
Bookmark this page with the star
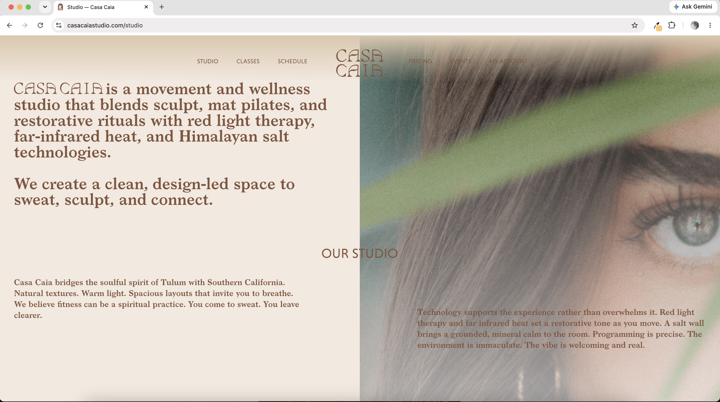[x=634, y=25]
